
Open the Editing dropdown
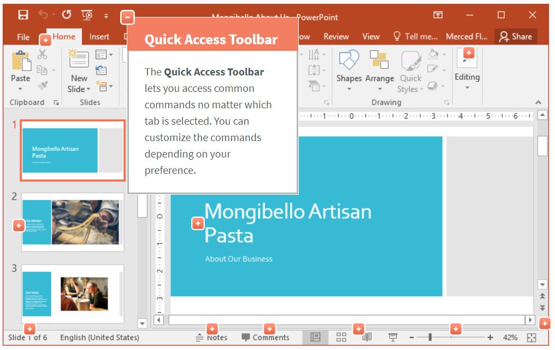point(467,69)
